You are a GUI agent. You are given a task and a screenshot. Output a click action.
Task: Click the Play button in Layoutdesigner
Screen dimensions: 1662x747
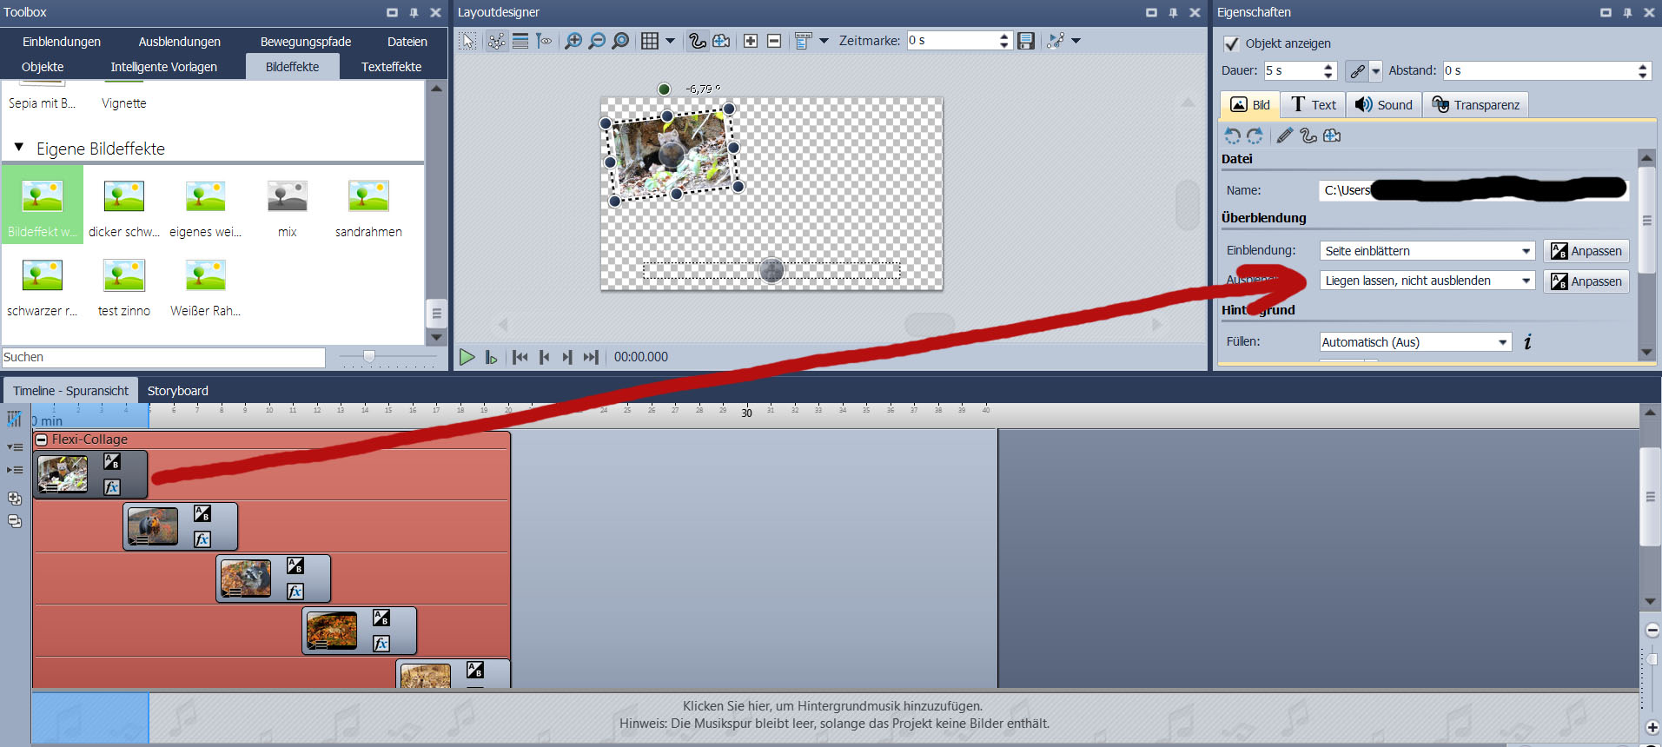point(467,357)
